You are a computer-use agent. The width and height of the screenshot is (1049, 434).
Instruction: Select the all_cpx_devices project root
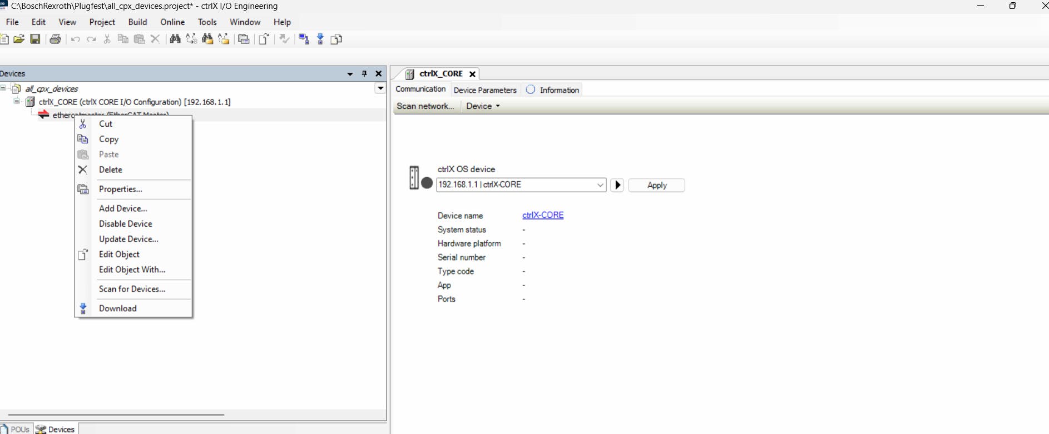pos(51,88)
